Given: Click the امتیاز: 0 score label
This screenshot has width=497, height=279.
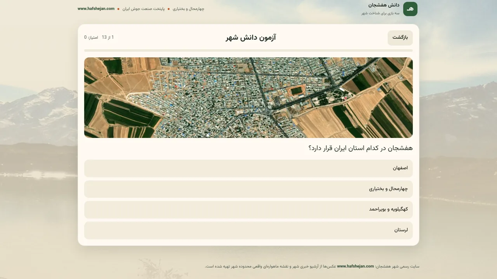Looking at the screenshot, I should click(91, 38).
